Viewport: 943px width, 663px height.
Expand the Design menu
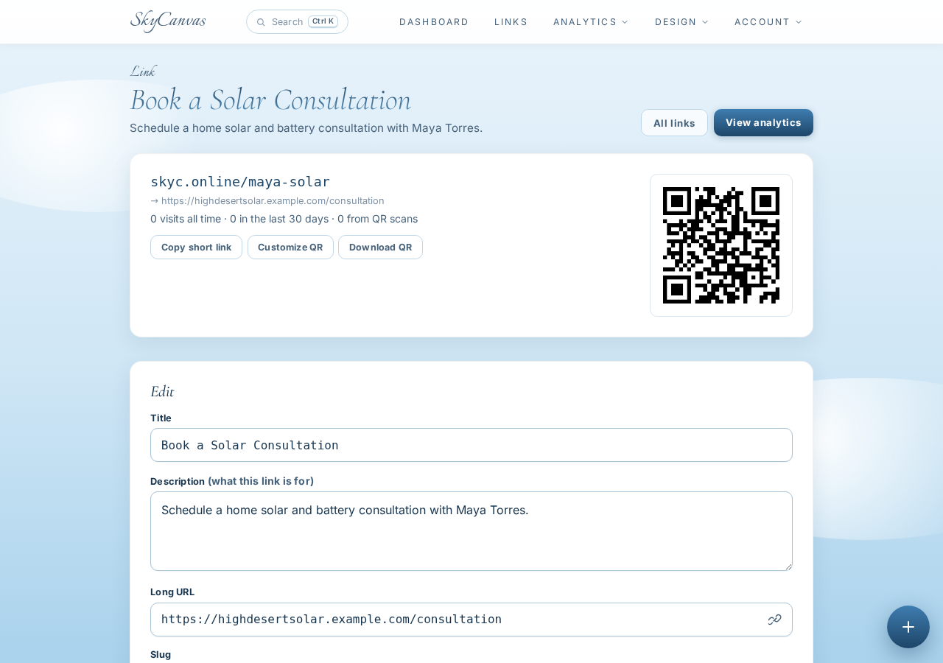pyautogui.click(x=681, y=22)
